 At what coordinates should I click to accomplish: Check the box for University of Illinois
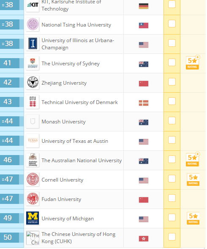(x=172, y=43)
